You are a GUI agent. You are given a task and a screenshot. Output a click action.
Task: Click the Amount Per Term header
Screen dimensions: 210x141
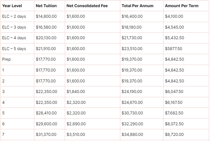point(182,6)
